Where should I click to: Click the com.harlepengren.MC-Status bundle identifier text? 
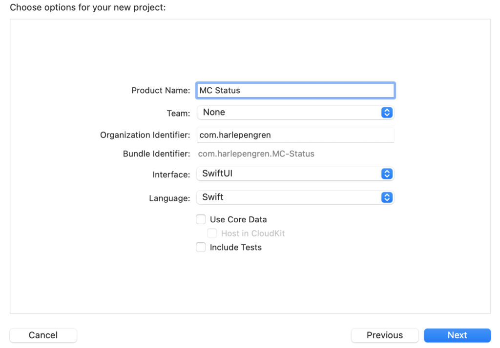pos(256,154)
